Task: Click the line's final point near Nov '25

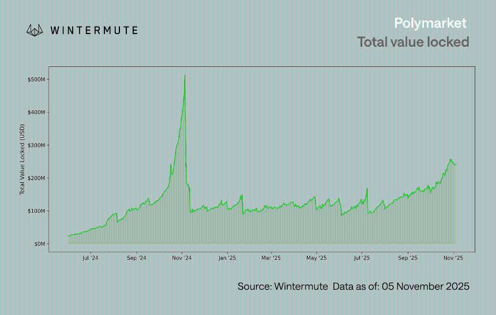Action: [456, 164]
